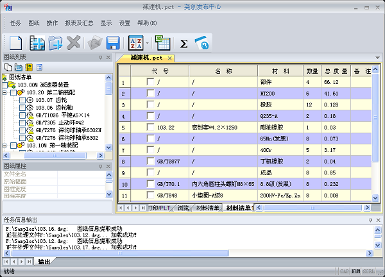Screen dimensions: 385x277
Task: Click the folder with plus sign icon
Action: tap(55, 43)
